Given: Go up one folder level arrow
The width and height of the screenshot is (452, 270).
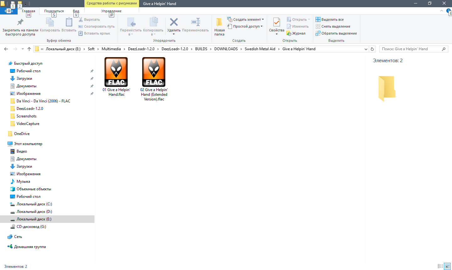Looking at the screenshot, I should tap(29, 49).
